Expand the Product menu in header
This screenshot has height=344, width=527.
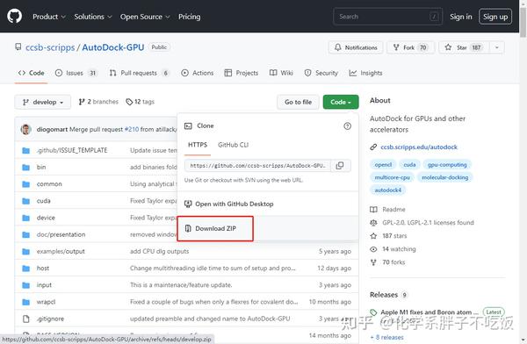pyautogui.click(x=49, y=17)
